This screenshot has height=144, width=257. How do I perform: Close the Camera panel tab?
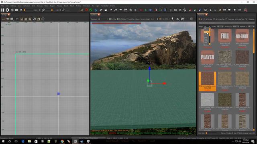(99, 15)
